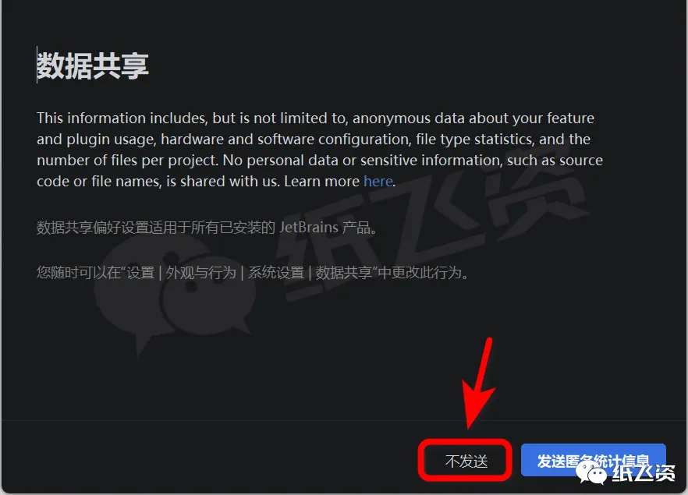Click the 'Learn more' text before the link
Screen dimensions: 688x495
[321, 181]
